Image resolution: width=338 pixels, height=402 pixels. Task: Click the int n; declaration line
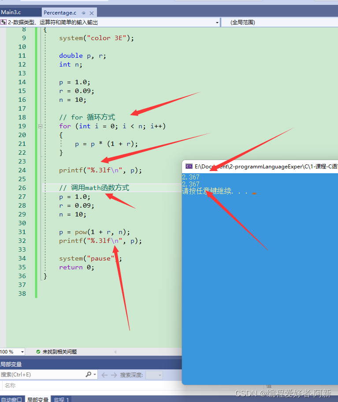[x=71, y=65]
